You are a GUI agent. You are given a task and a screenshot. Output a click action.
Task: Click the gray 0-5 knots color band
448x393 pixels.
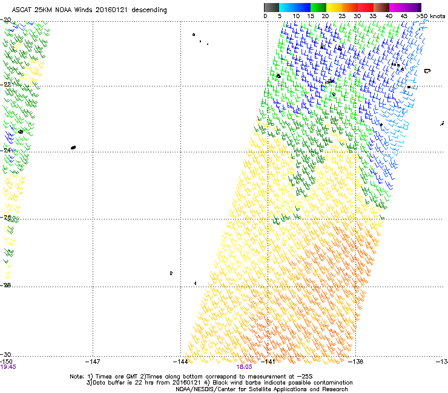[x=271, y=7]
